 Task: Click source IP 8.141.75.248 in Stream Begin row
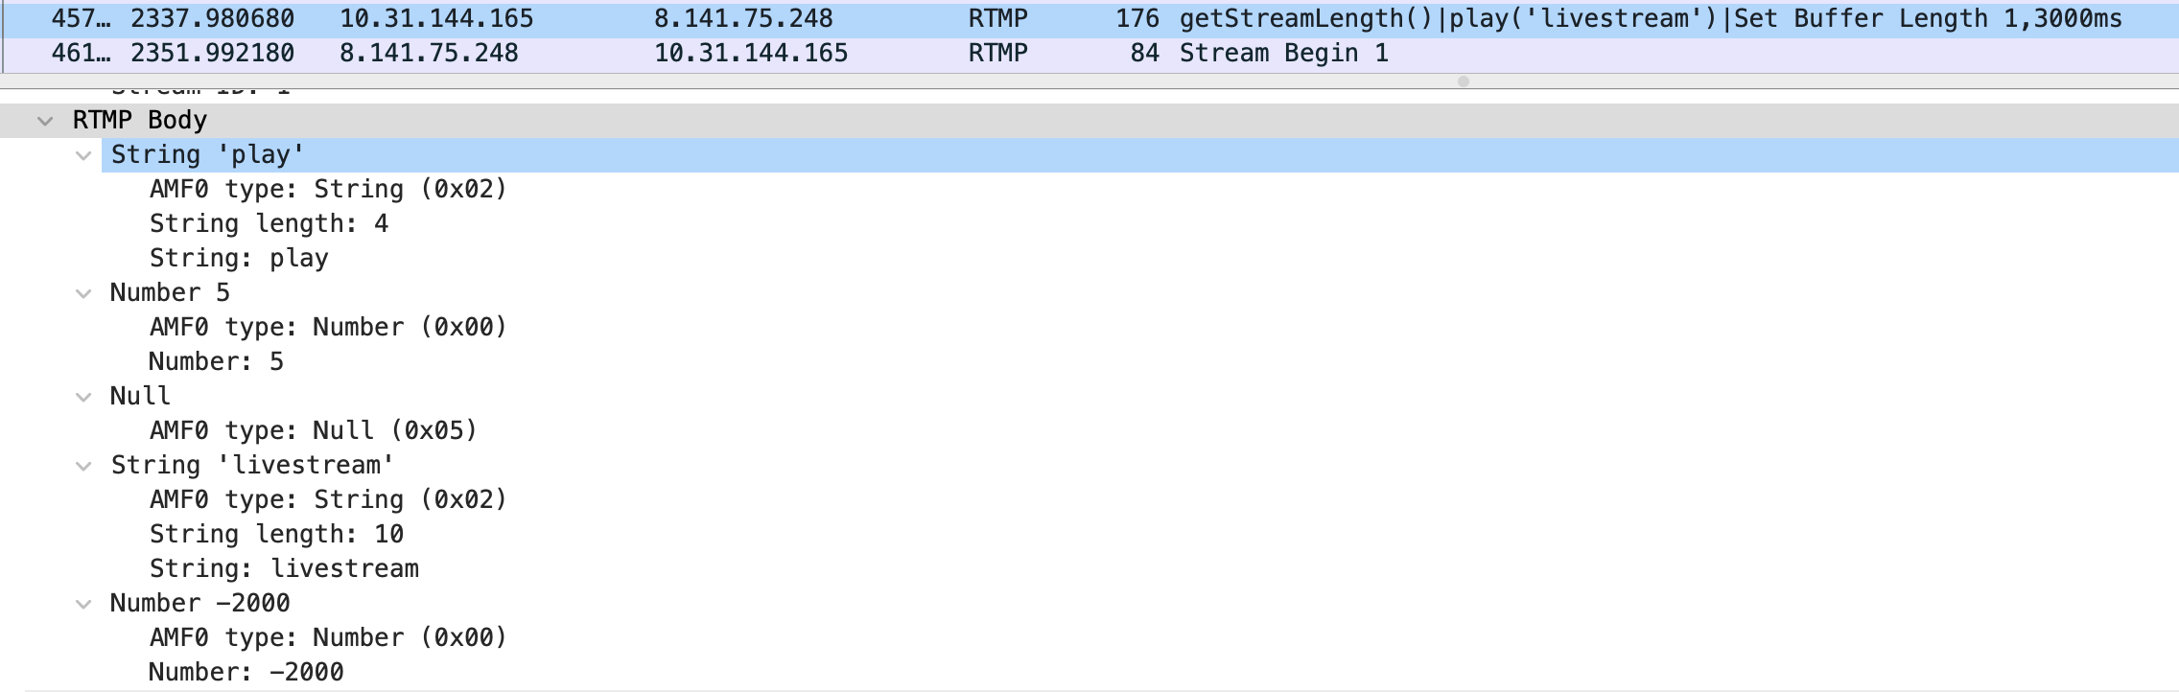pos(429,54)
